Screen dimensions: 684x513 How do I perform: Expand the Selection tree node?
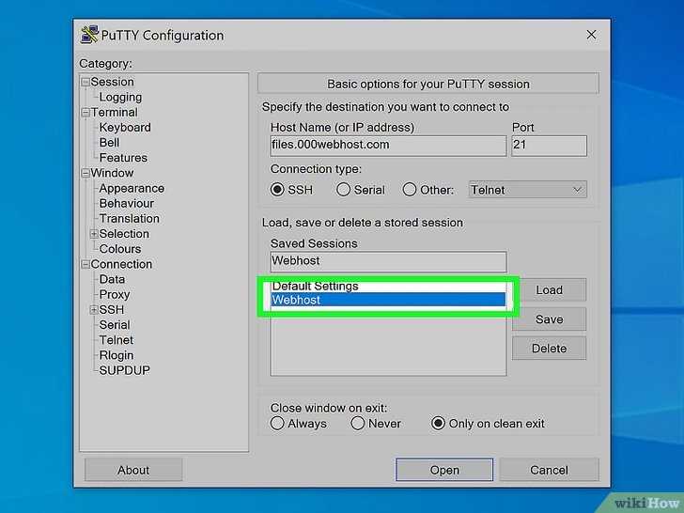point(94,234)
